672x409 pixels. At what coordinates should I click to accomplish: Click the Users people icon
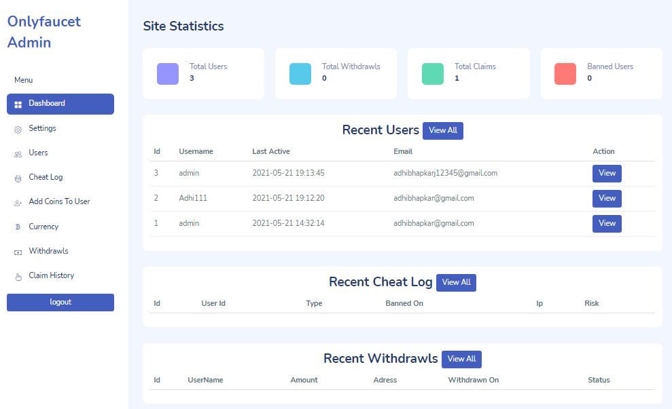18,154
